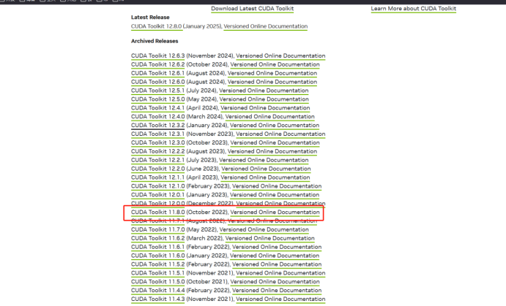Open Versioned Online Documentation for 12.3.2
Screen dimensions: 506x306
pos(275,125)
